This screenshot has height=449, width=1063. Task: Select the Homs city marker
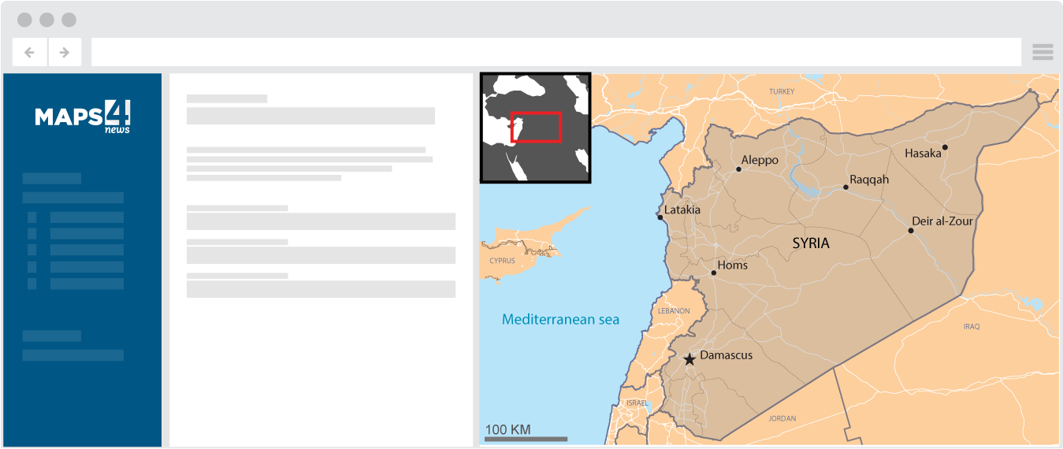[714, 273]
